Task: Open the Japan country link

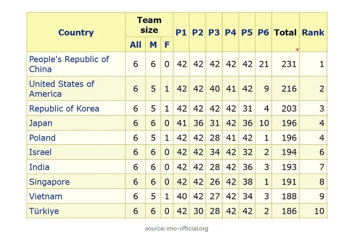Action: pos(40,123)
